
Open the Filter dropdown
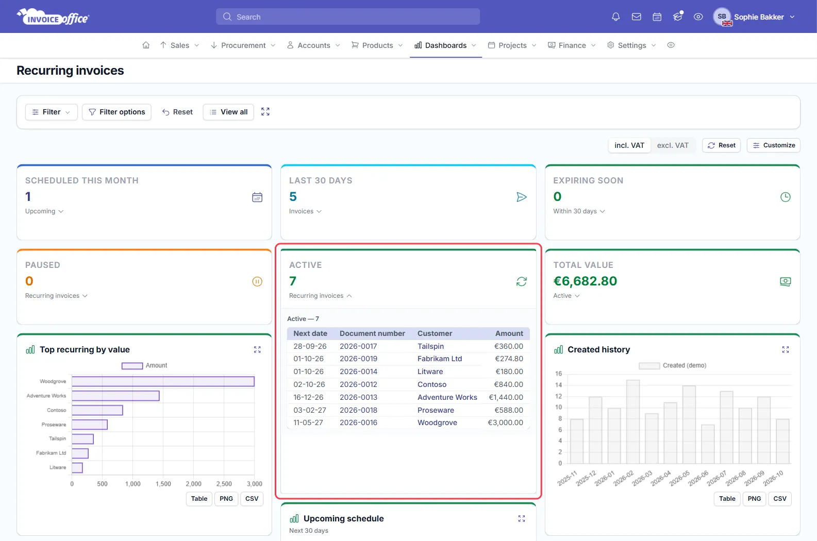[51, 112]
